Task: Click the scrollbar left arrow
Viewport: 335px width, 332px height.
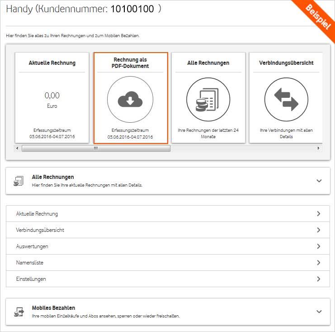Action: [x=17, y=148]
